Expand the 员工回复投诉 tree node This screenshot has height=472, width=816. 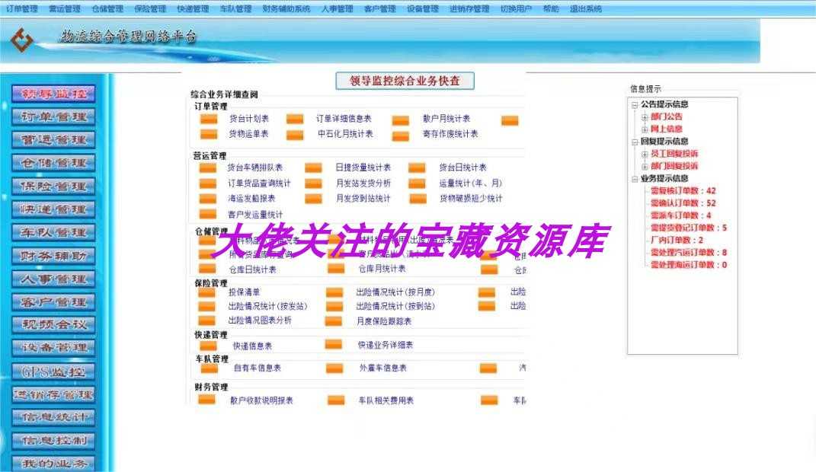pyautogui.click(x=645, y=154)
